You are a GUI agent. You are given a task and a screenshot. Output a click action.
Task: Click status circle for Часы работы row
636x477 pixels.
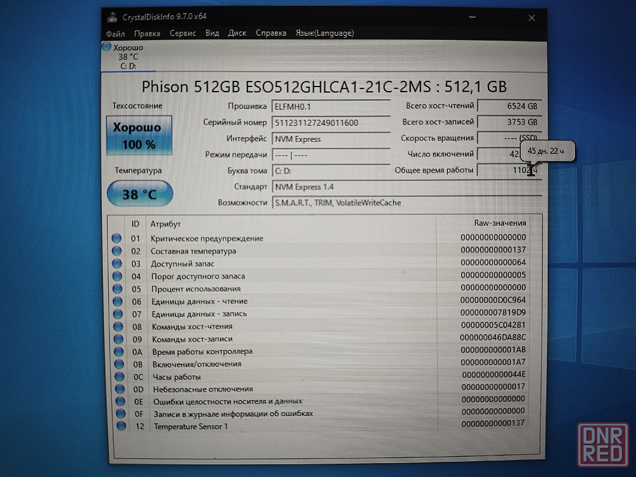[120, 377]
